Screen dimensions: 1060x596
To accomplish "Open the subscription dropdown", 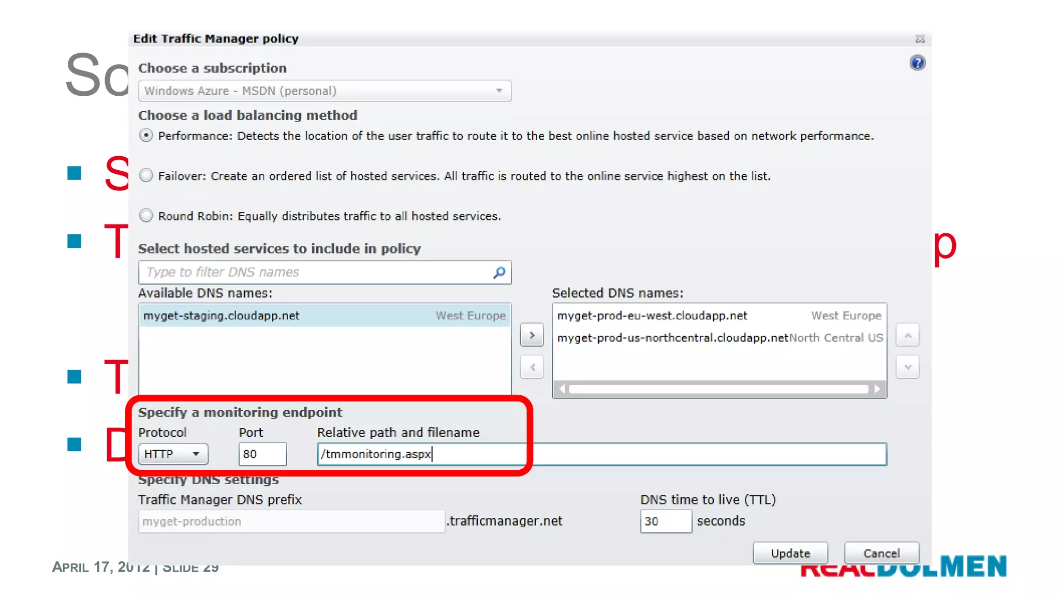I will coord(325,91).
